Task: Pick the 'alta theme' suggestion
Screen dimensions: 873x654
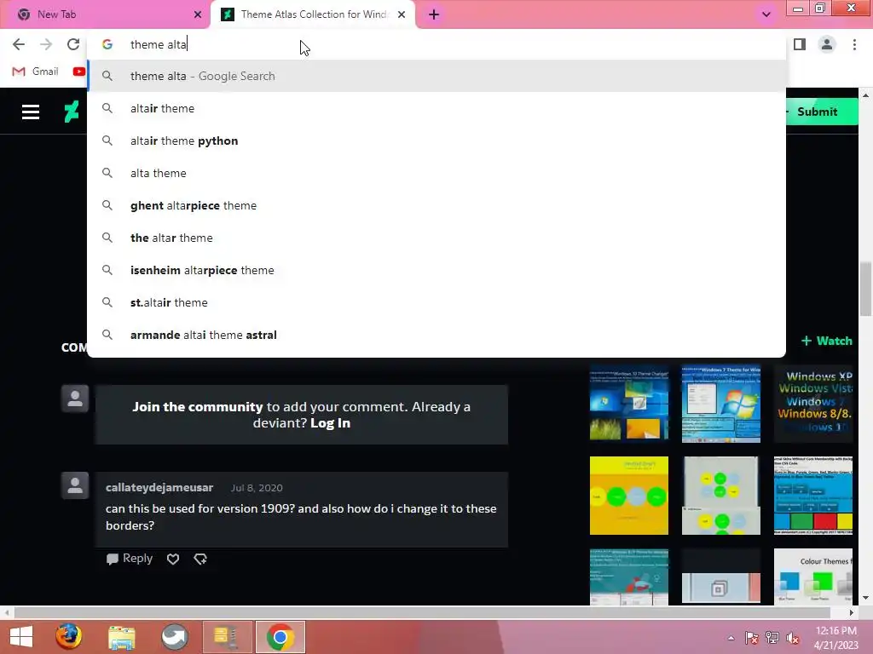Action: click(x=436, y=173)
